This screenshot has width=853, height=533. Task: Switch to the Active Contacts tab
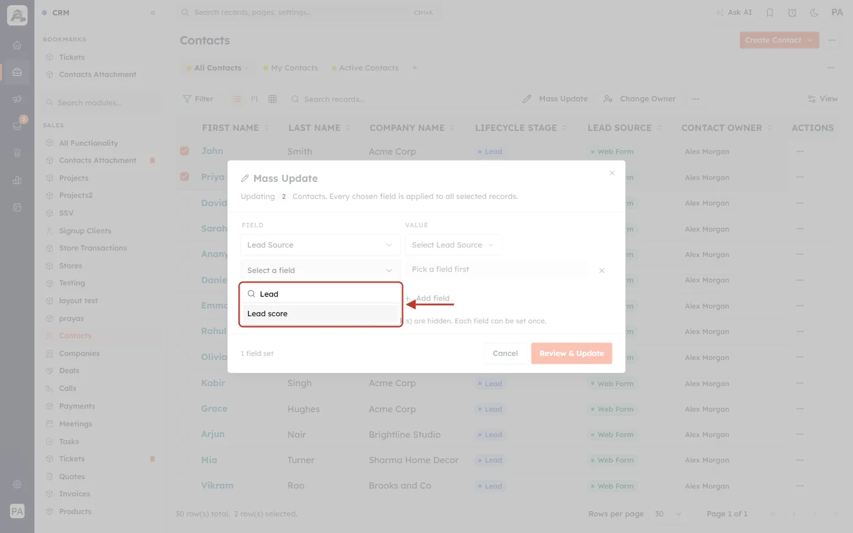click(365, 68)
